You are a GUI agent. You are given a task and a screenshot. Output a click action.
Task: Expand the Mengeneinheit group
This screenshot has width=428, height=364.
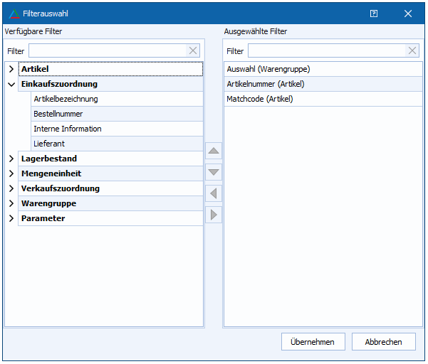click(x=11, y=173)
